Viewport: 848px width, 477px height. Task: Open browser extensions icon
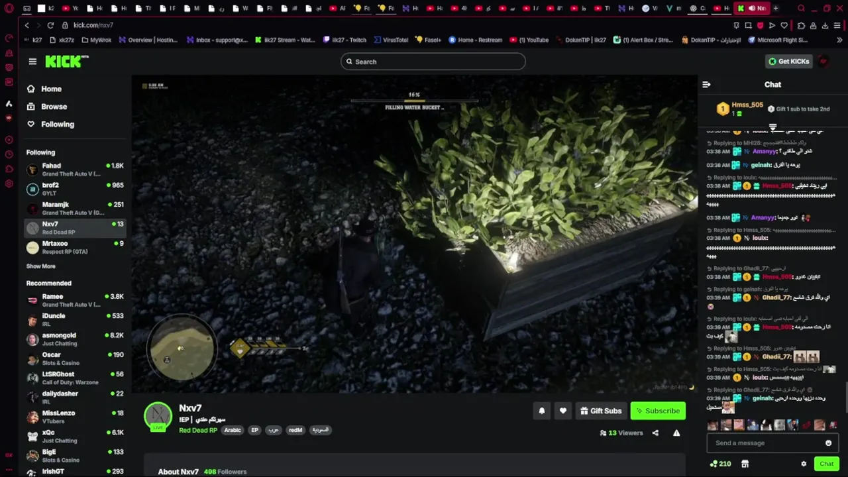point(801,25)
